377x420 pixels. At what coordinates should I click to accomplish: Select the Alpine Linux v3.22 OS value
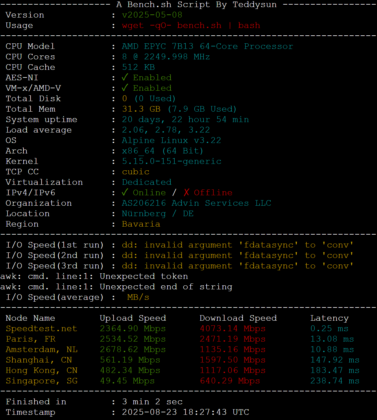click(x=171, y=141)
